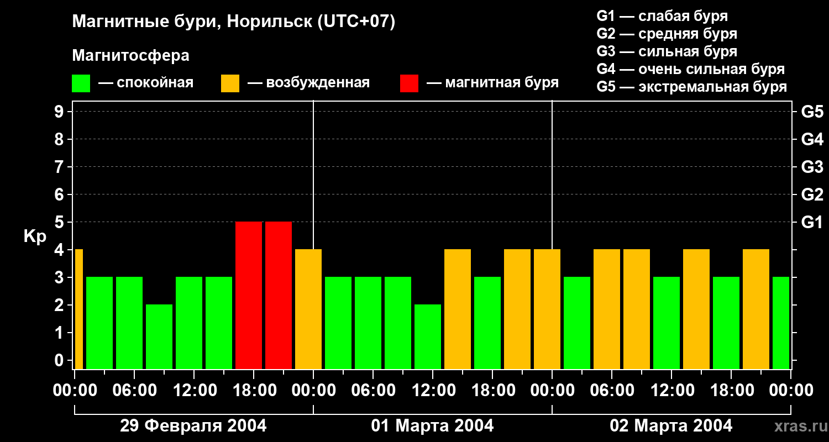Click the Kp axis value 9
The image size is (829, 442).
pyautogui.click(x=60, y=112)
